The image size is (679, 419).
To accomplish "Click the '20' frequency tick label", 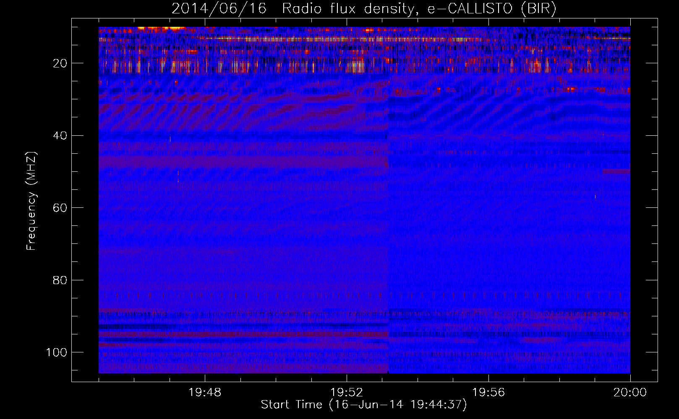I will [x=60, y=63].
